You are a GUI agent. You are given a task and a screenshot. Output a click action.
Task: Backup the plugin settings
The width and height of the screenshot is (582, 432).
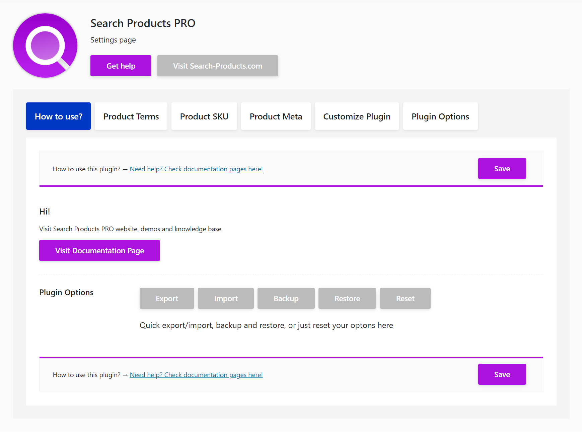pyautogui.click(x=286, y=298)
